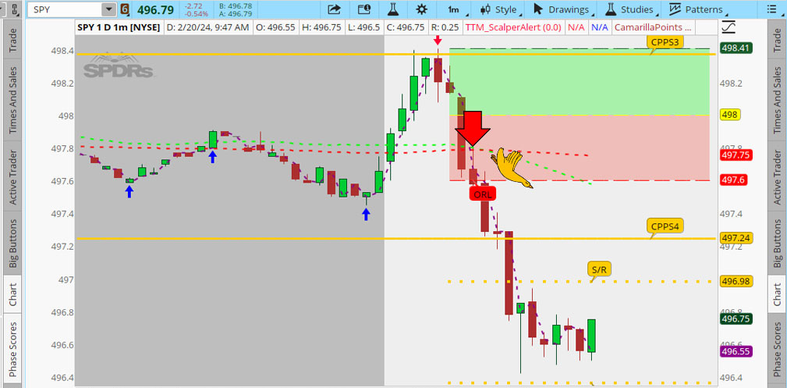Click the yellow hand drawing on chart
Viewport: 787px width, 388px height.
pos(512,168)
